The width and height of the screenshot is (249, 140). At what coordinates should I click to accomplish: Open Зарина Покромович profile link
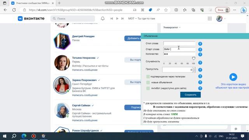pyautogui.click(x=84, y=80)
